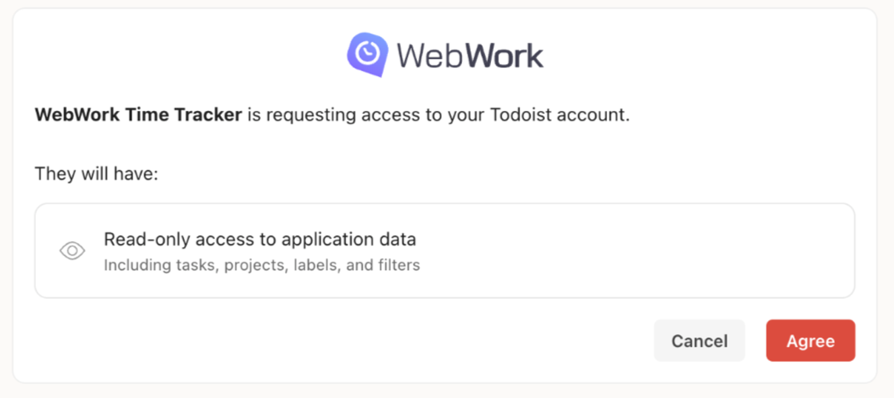The height and width of the screenshot is (398, 894).
Task: Click the eye icon in the permissions box
Action: 72,250
